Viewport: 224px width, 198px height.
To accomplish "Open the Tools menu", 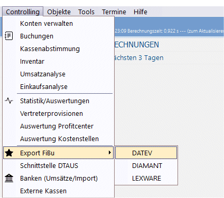I will coord(86,12).
